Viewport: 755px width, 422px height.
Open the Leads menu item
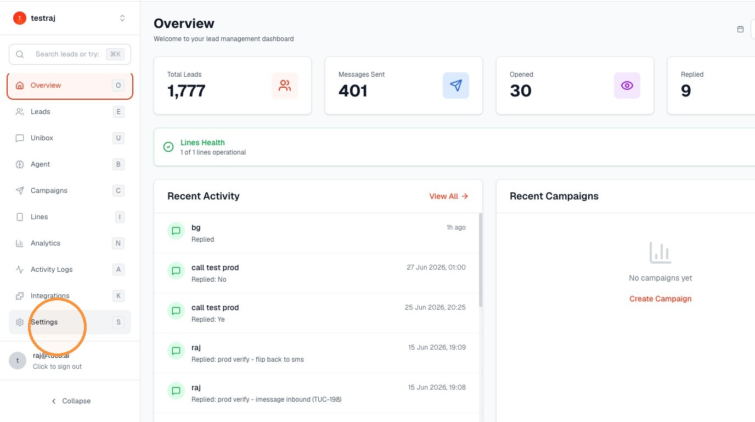70,112
